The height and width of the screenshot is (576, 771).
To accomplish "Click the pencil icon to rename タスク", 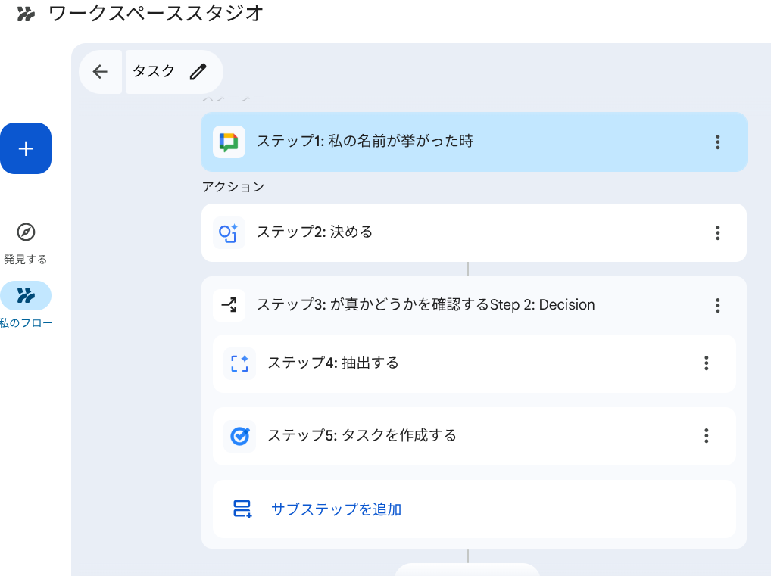I will (198, 72).
